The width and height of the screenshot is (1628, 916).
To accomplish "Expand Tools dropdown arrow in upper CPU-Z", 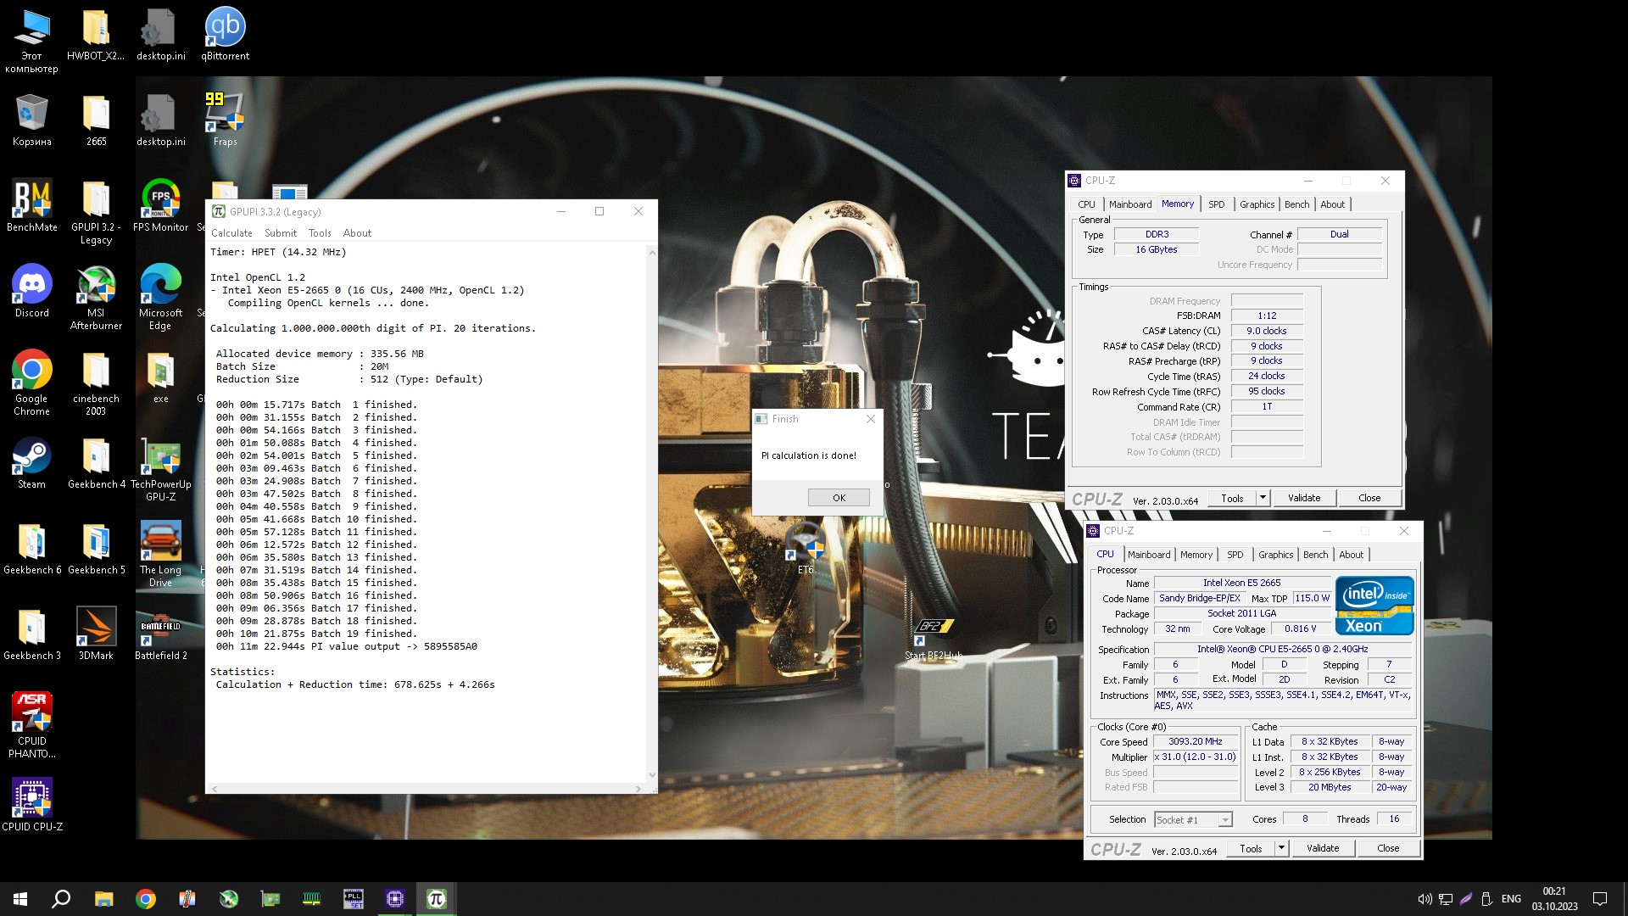I will tap(1263, 498).
